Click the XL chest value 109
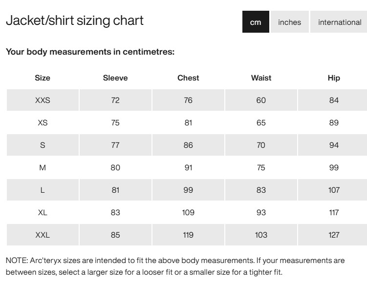The height and width of the screenshot is (284, 367). point(188,213)
